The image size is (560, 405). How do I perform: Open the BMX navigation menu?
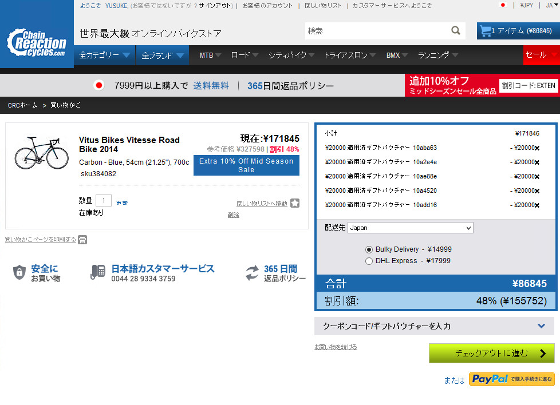click(397, 55)
